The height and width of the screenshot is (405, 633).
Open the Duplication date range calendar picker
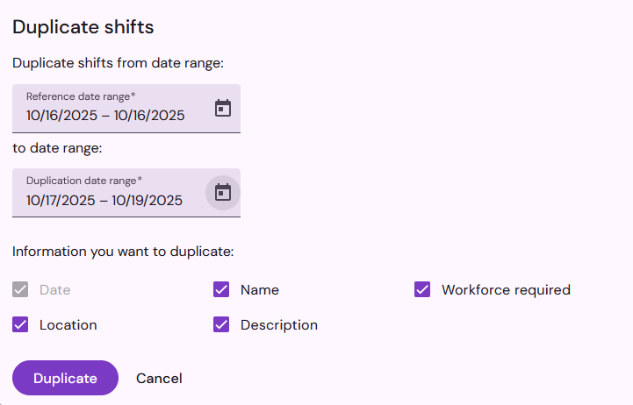223,192
